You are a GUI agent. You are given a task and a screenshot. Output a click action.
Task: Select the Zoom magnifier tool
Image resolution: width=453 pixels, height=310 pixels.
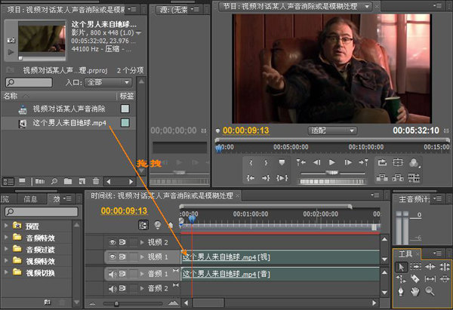point(430,290)
